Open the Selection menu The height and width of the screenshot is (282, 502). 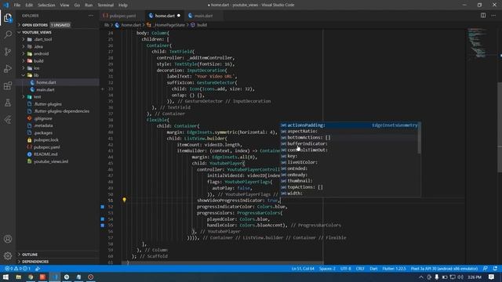[46, 5]
